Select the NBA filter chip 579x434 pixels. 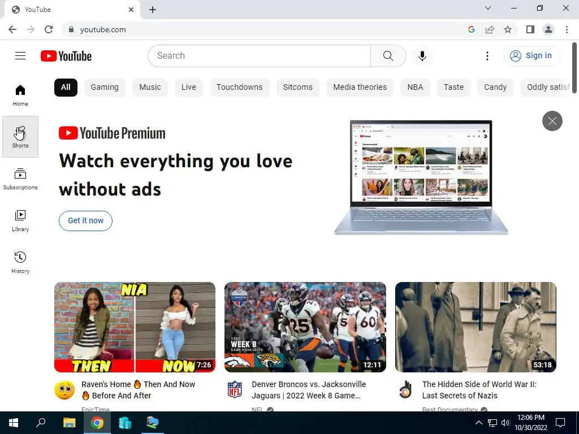coord(415,87)
